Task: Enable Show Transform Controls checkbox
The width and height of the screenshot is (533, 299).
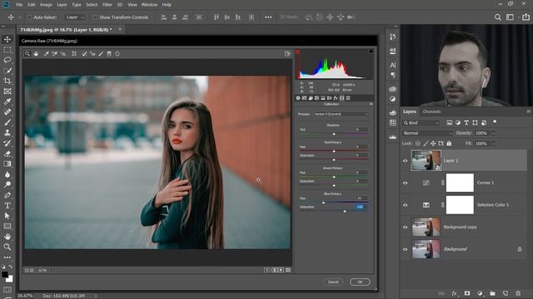Action: click(95, 17)
